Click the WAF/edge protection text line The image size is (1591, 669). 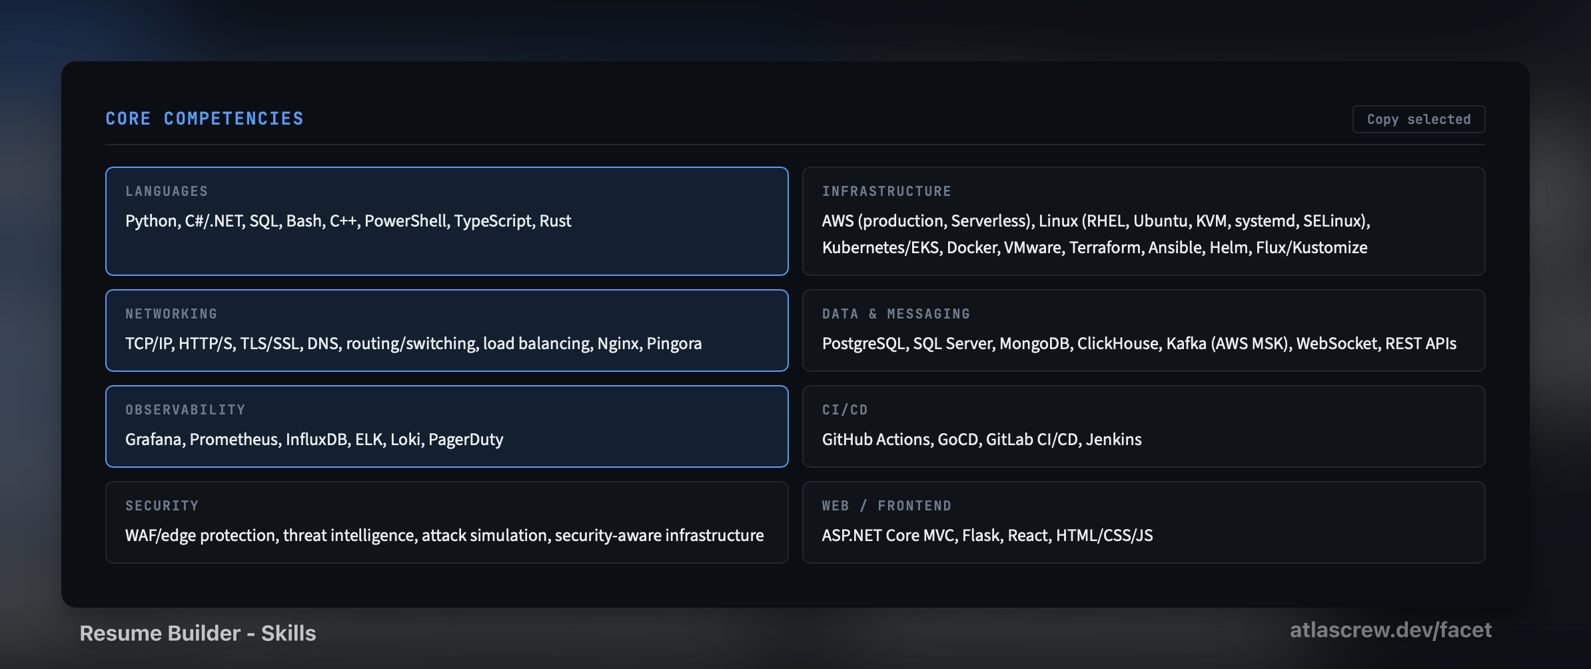(444, 536)
